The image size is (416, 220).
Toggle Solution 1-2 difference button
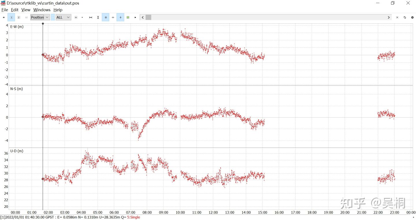(26, 17)
